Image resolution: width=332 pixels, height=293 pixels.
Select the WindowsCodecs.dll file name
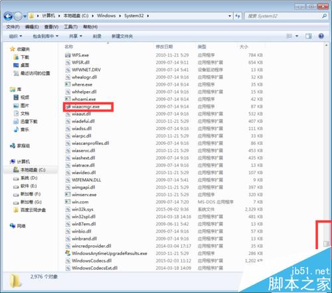[92, 260]
